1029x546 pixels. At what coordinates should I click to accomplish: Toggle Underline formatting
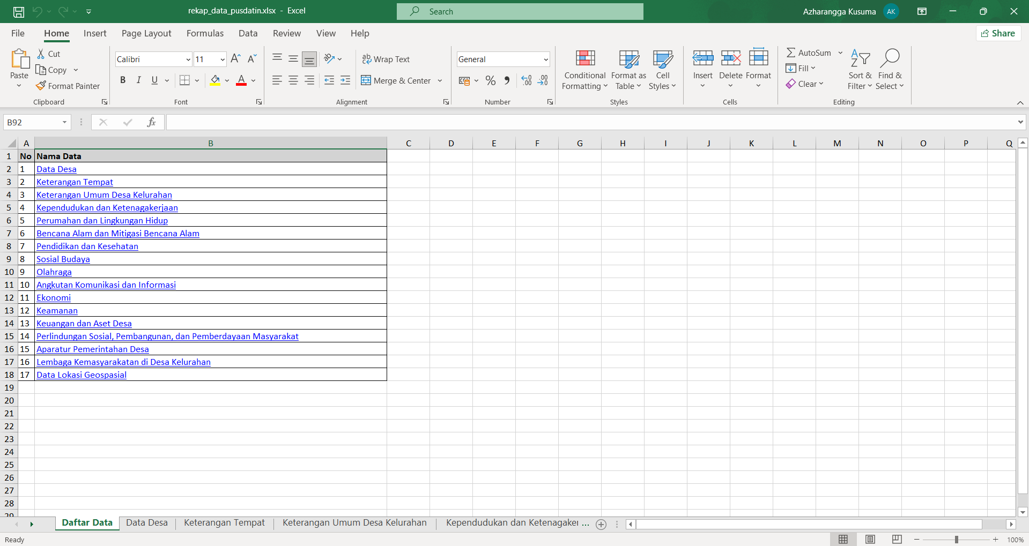click(x=154, y=80)
